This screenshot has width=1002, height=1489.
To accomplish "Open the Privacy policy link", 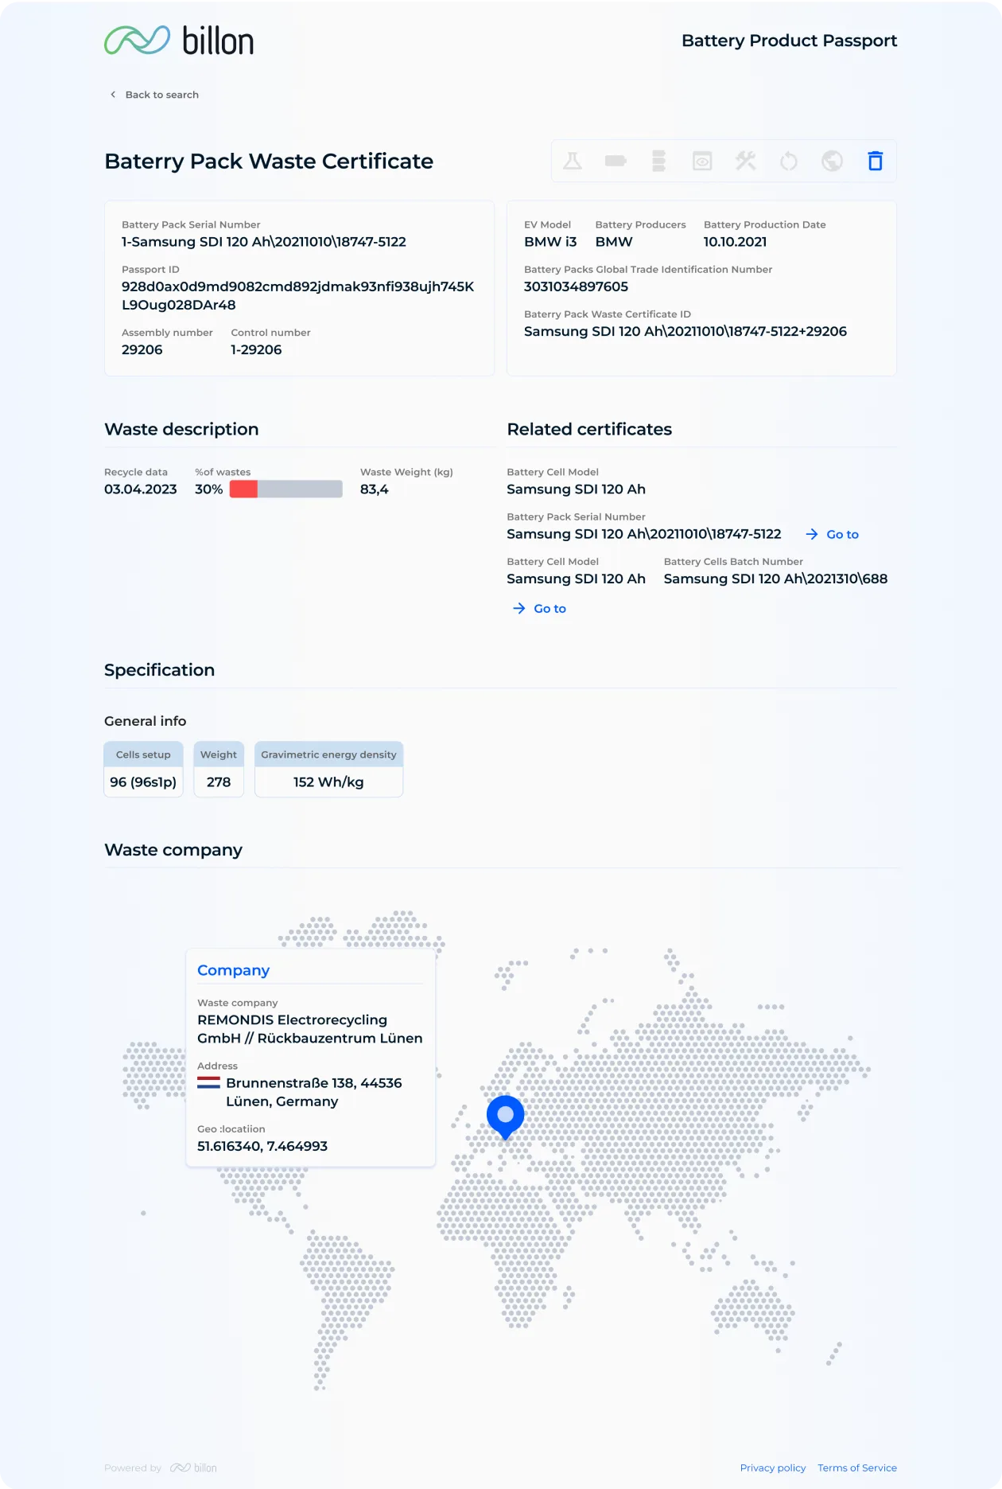I will (x=773, y=1468).
